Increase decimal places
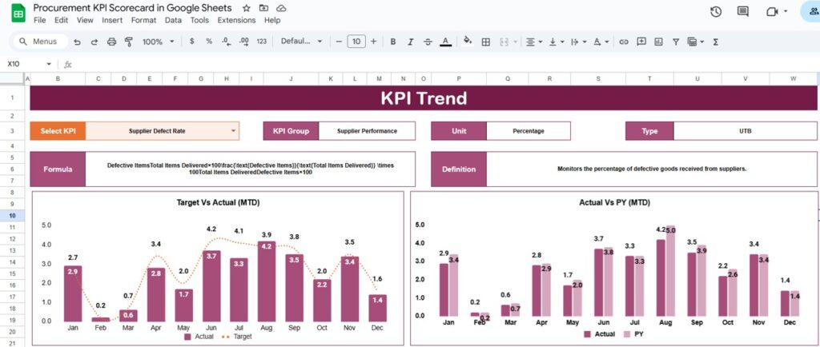Screen dimensions: 820x347 click(x=243, y=42)
